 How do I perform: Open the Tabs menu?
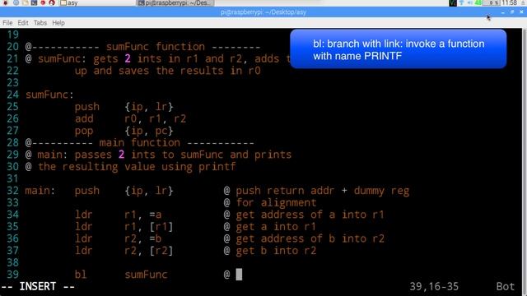(40, 23)
